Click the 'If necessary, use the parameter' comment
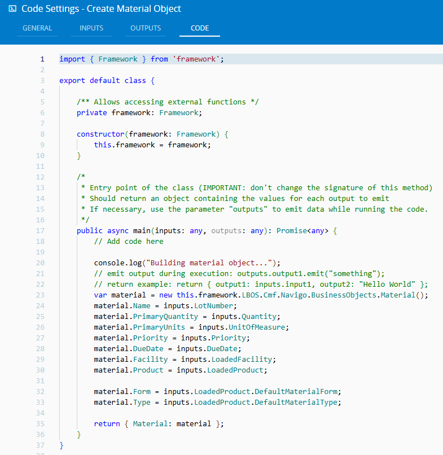 click(x=255, y=209)
